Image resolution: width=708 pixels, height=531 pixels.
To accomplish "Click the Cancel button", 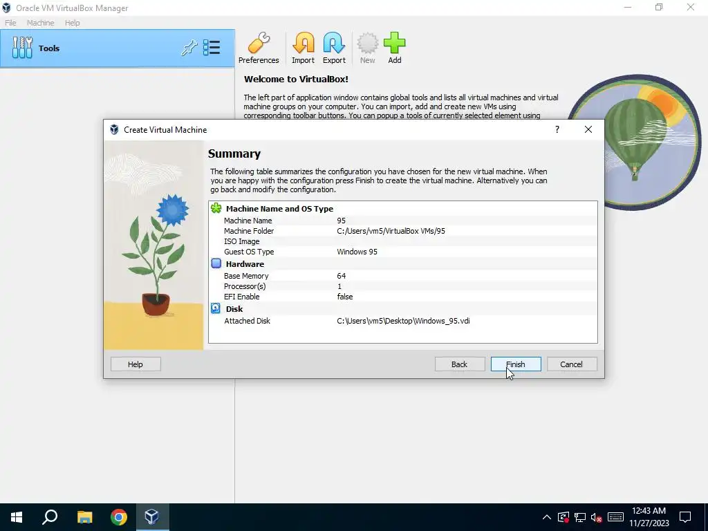I will point(572,364).
